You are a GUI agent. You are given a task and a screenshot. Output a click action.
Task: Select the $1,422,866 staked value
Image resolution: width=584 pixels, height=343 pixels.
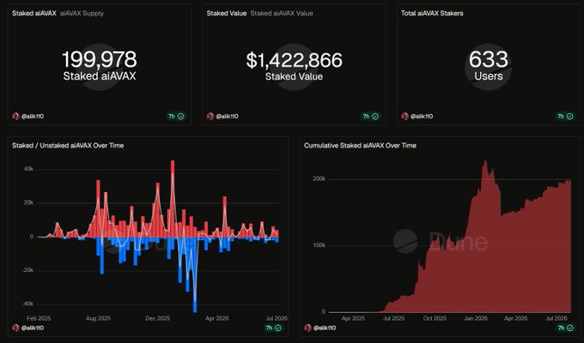[x=295, y=60]
